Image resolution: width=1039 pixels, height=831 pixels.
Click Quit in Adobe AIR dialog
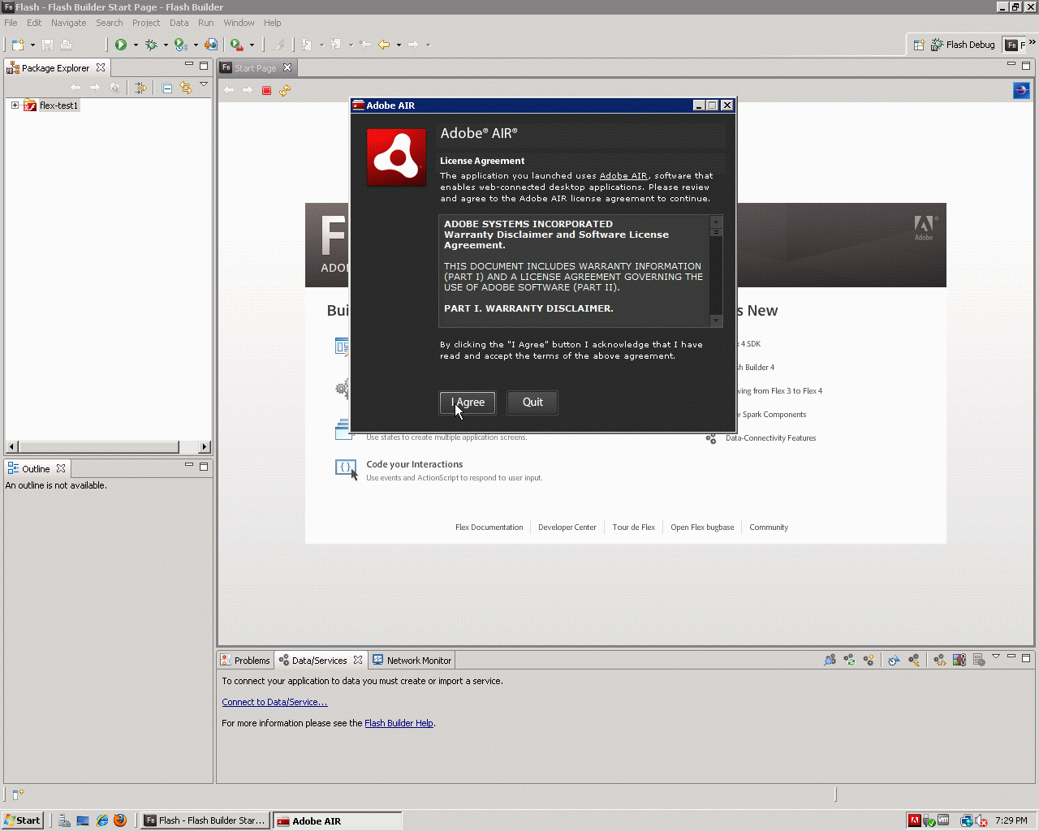click(532, 403)
